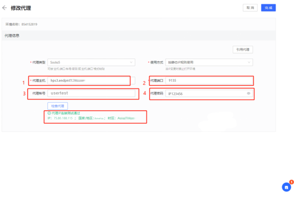This screenshot has height=200, width=294.
Task: Click the 检查代理 button
Action: (x=58, y=106)
